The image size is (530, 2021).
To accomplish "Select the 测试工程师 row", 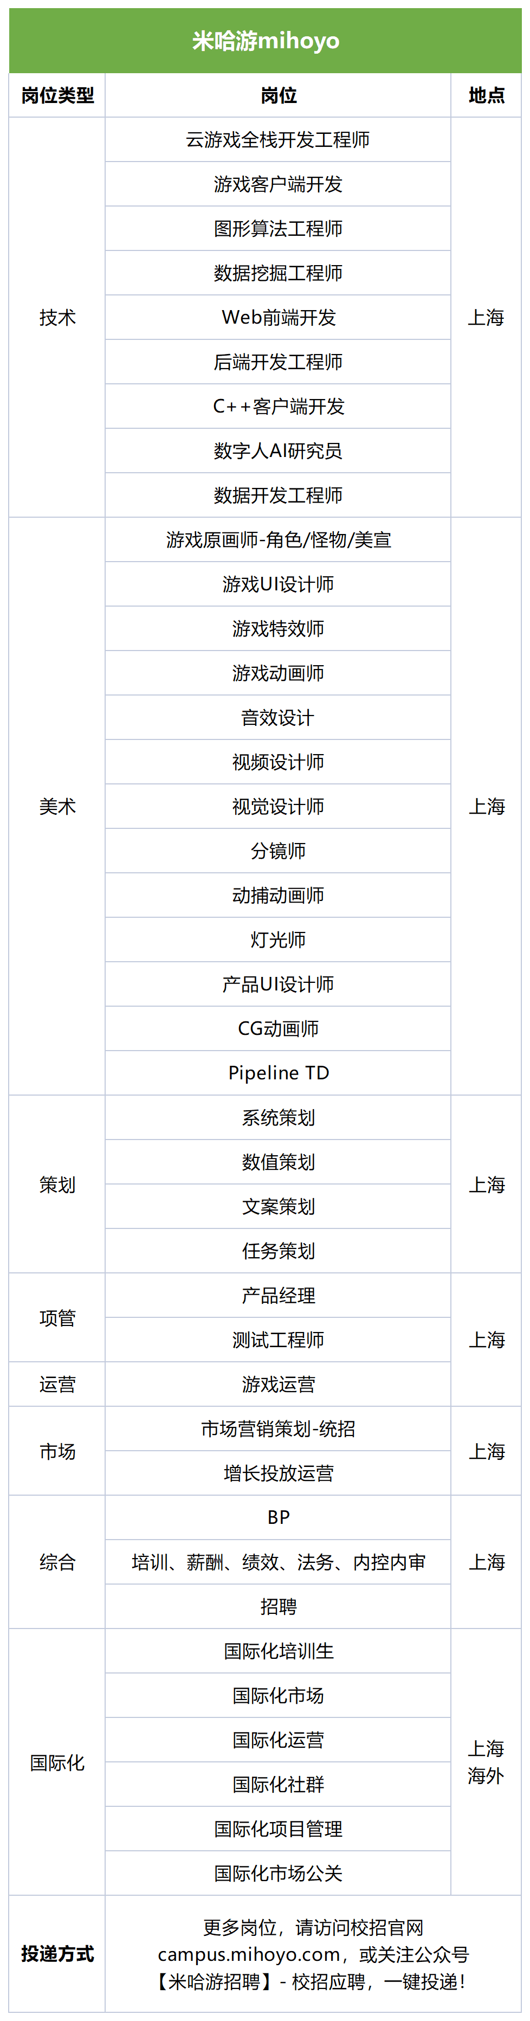I will tap(279, 1339).
